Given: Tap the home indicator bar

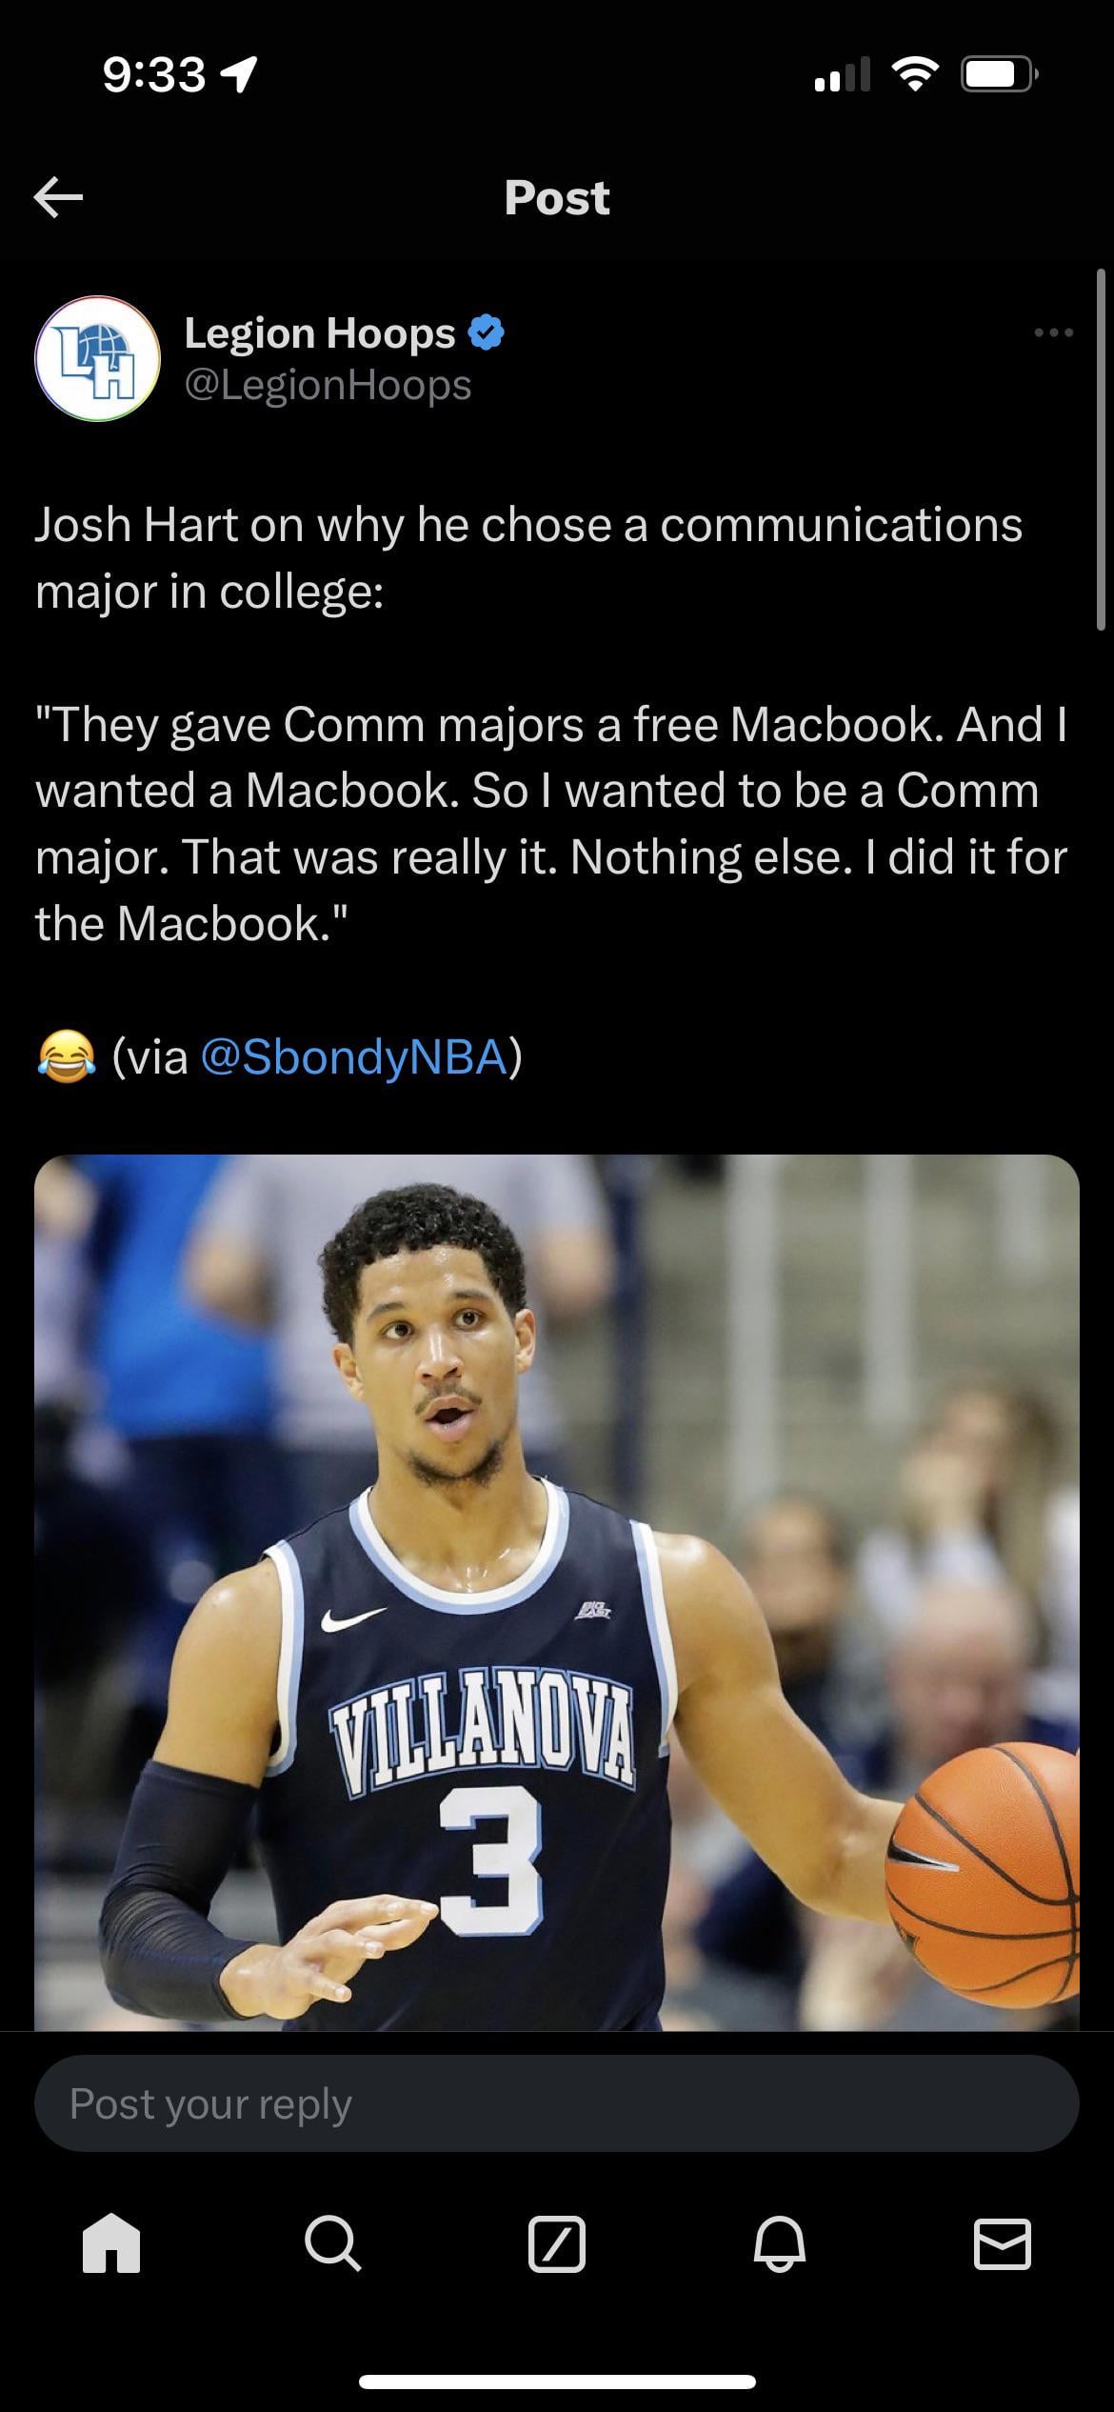Looking at the screenshot, I should coord(557,2382).
